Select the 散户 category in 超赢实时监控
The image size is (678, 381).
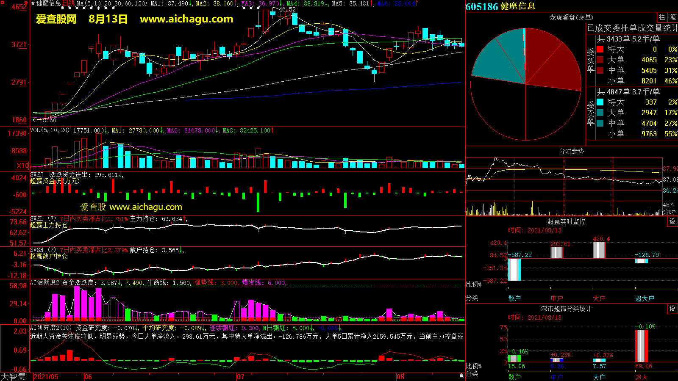[x=514, y=298]
